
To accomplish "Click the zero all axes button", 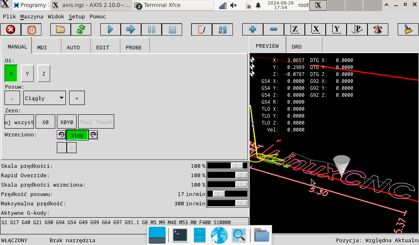I will click(19, 122).
